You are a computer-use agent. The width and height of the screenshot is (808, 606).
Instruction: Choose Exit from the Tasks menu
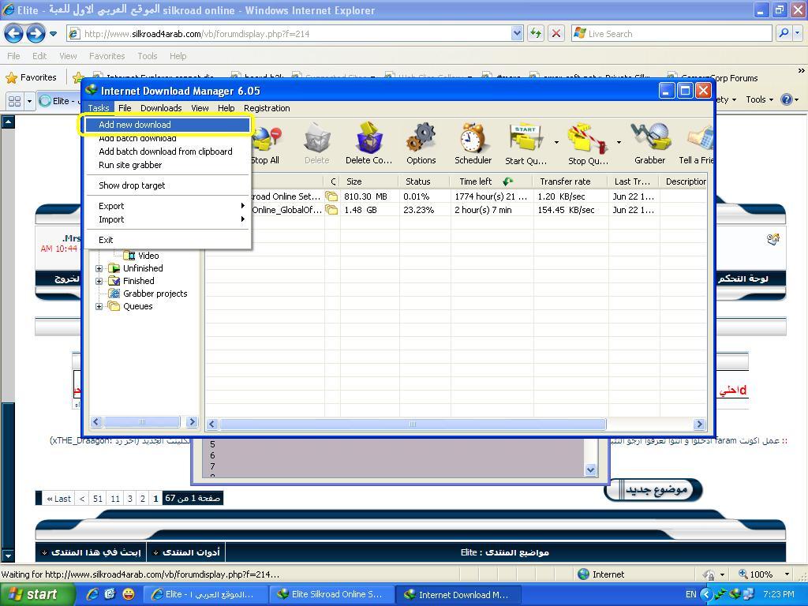[168, 240]
